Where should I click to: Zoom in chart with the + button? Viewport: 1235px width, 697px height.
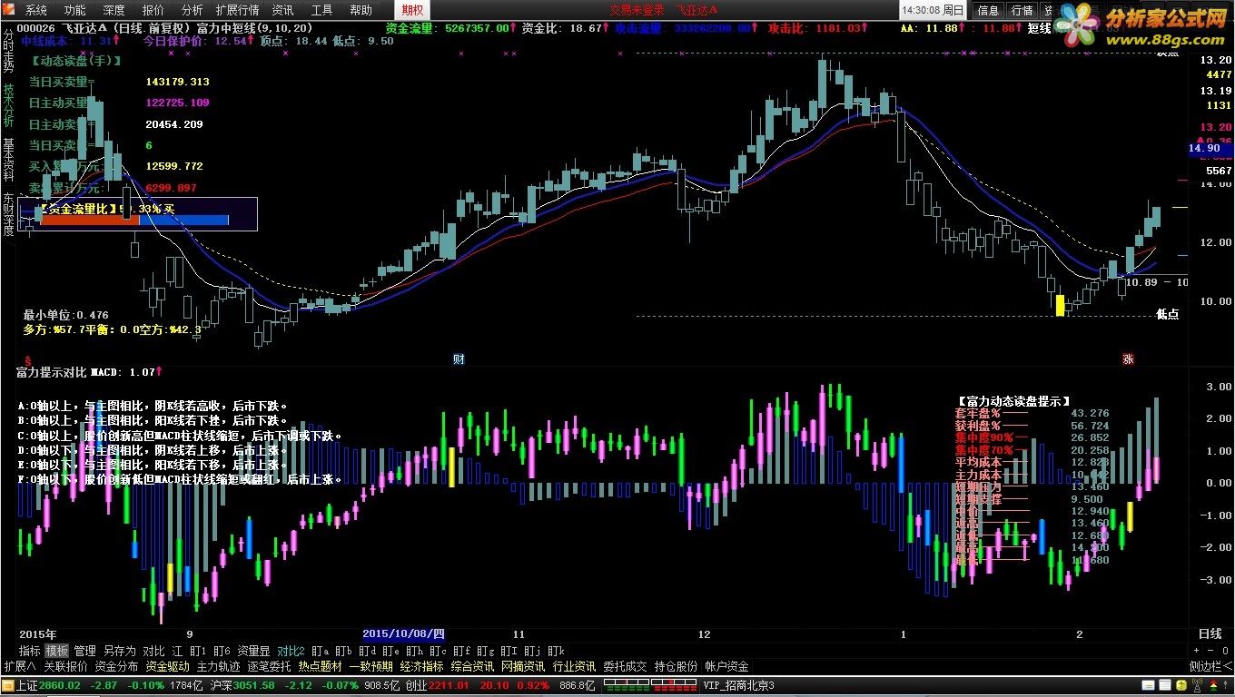[1196, 651]
